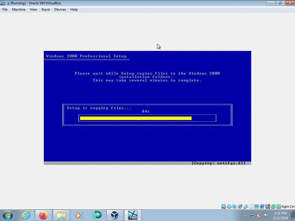Click the display settings status icon
Image resolution: width=295 pixels, height=221 pixels.
click(x=256, y=207)
